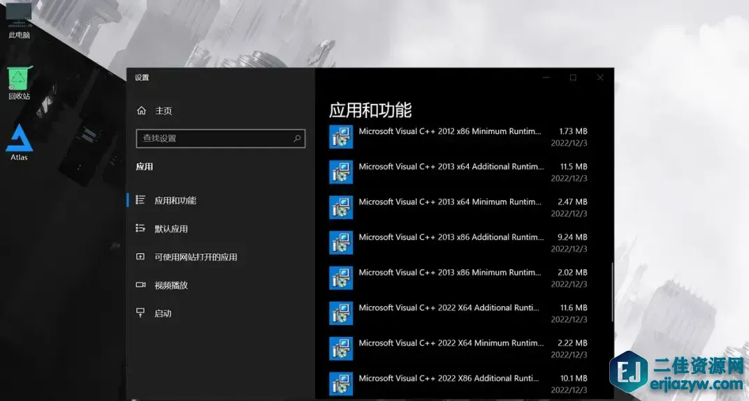Click the app list vertical scrollbar
The image size is (749, 401).
[612, 292]
